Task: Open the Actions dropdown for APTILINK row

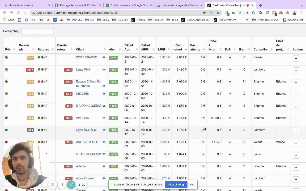Action: [296, 119]
